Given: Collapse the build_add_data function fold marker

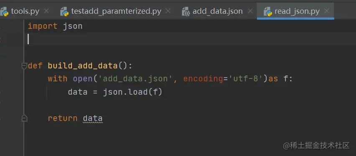Looking at the screenshot, I should tap(24, 66).
